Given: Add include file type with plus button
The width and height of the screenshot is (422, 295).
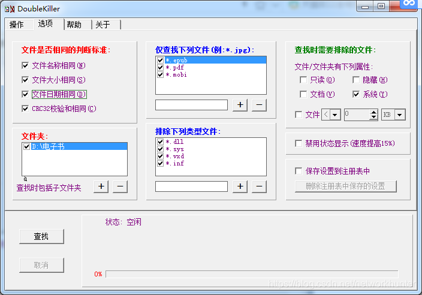Looking at the screenshot, I should (x=240, y=105).
